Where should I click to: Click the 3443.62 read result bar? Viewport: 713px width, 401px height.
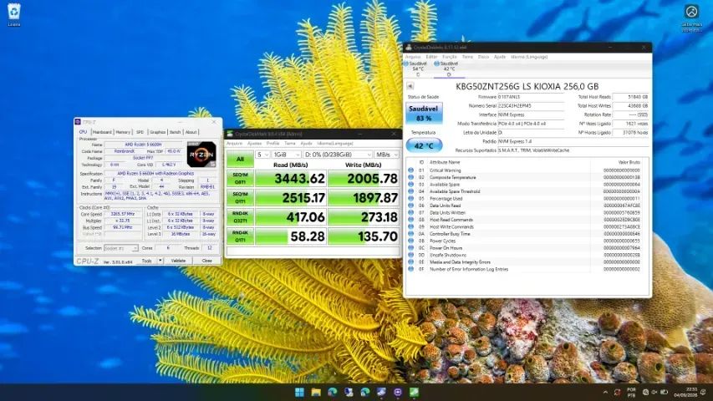(291, 178)
